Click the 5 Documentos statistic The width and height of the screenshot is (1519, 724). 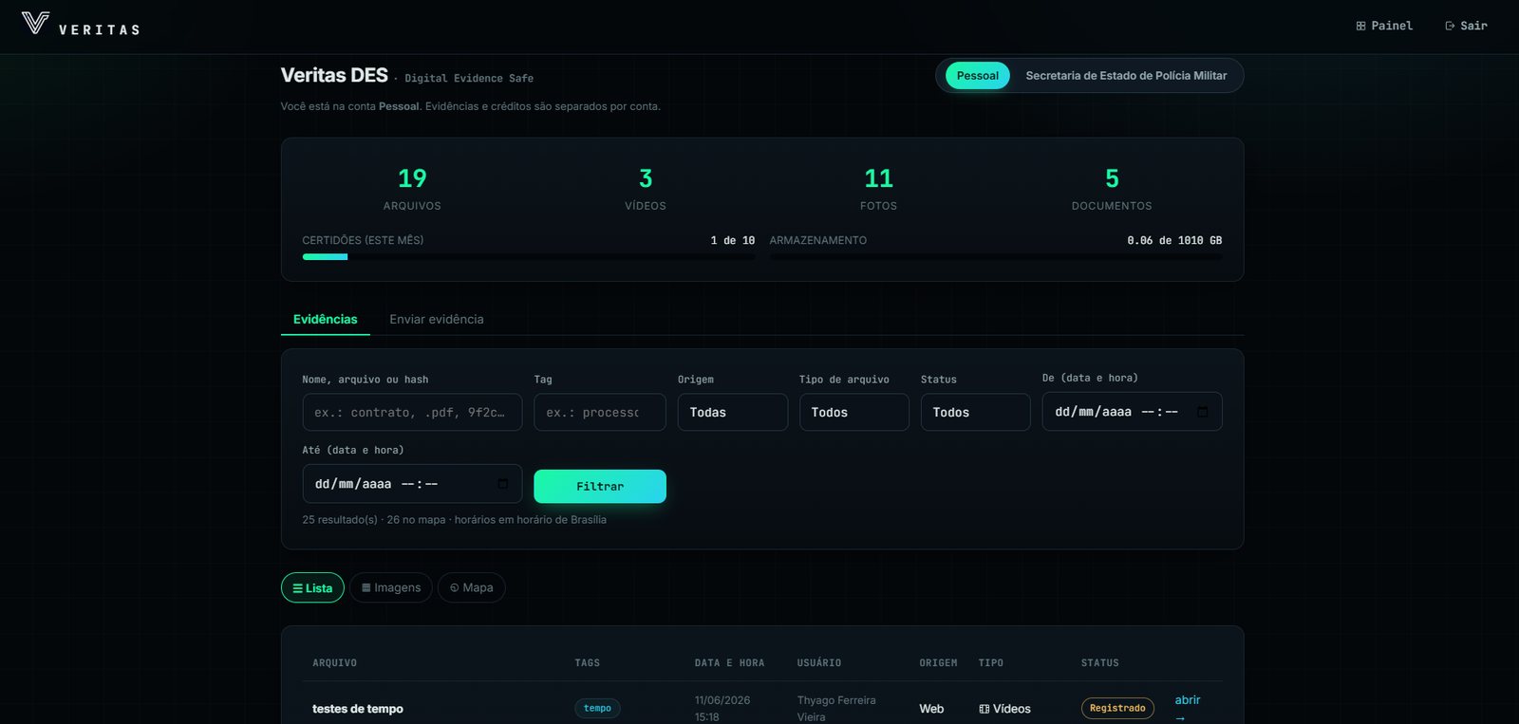coord(1112,189)
